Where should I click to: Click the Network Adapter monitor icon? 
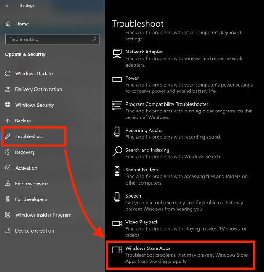click(x=117, y=53)
